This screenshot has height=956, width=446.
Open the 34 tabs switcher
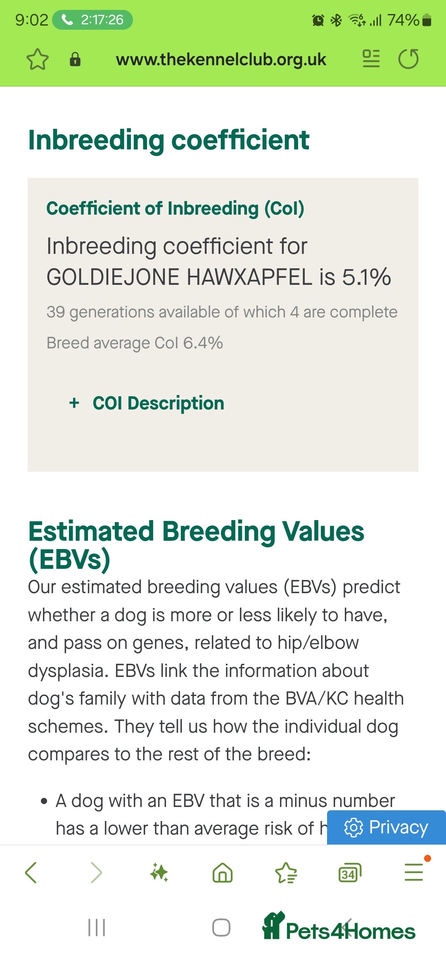coord(350,873)
